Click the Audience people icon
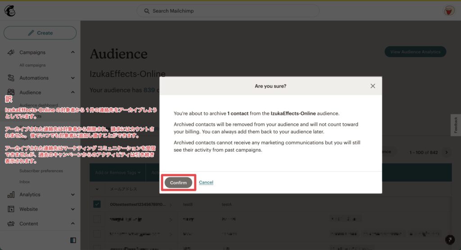461x250 pixels. (x=11, y=92)
